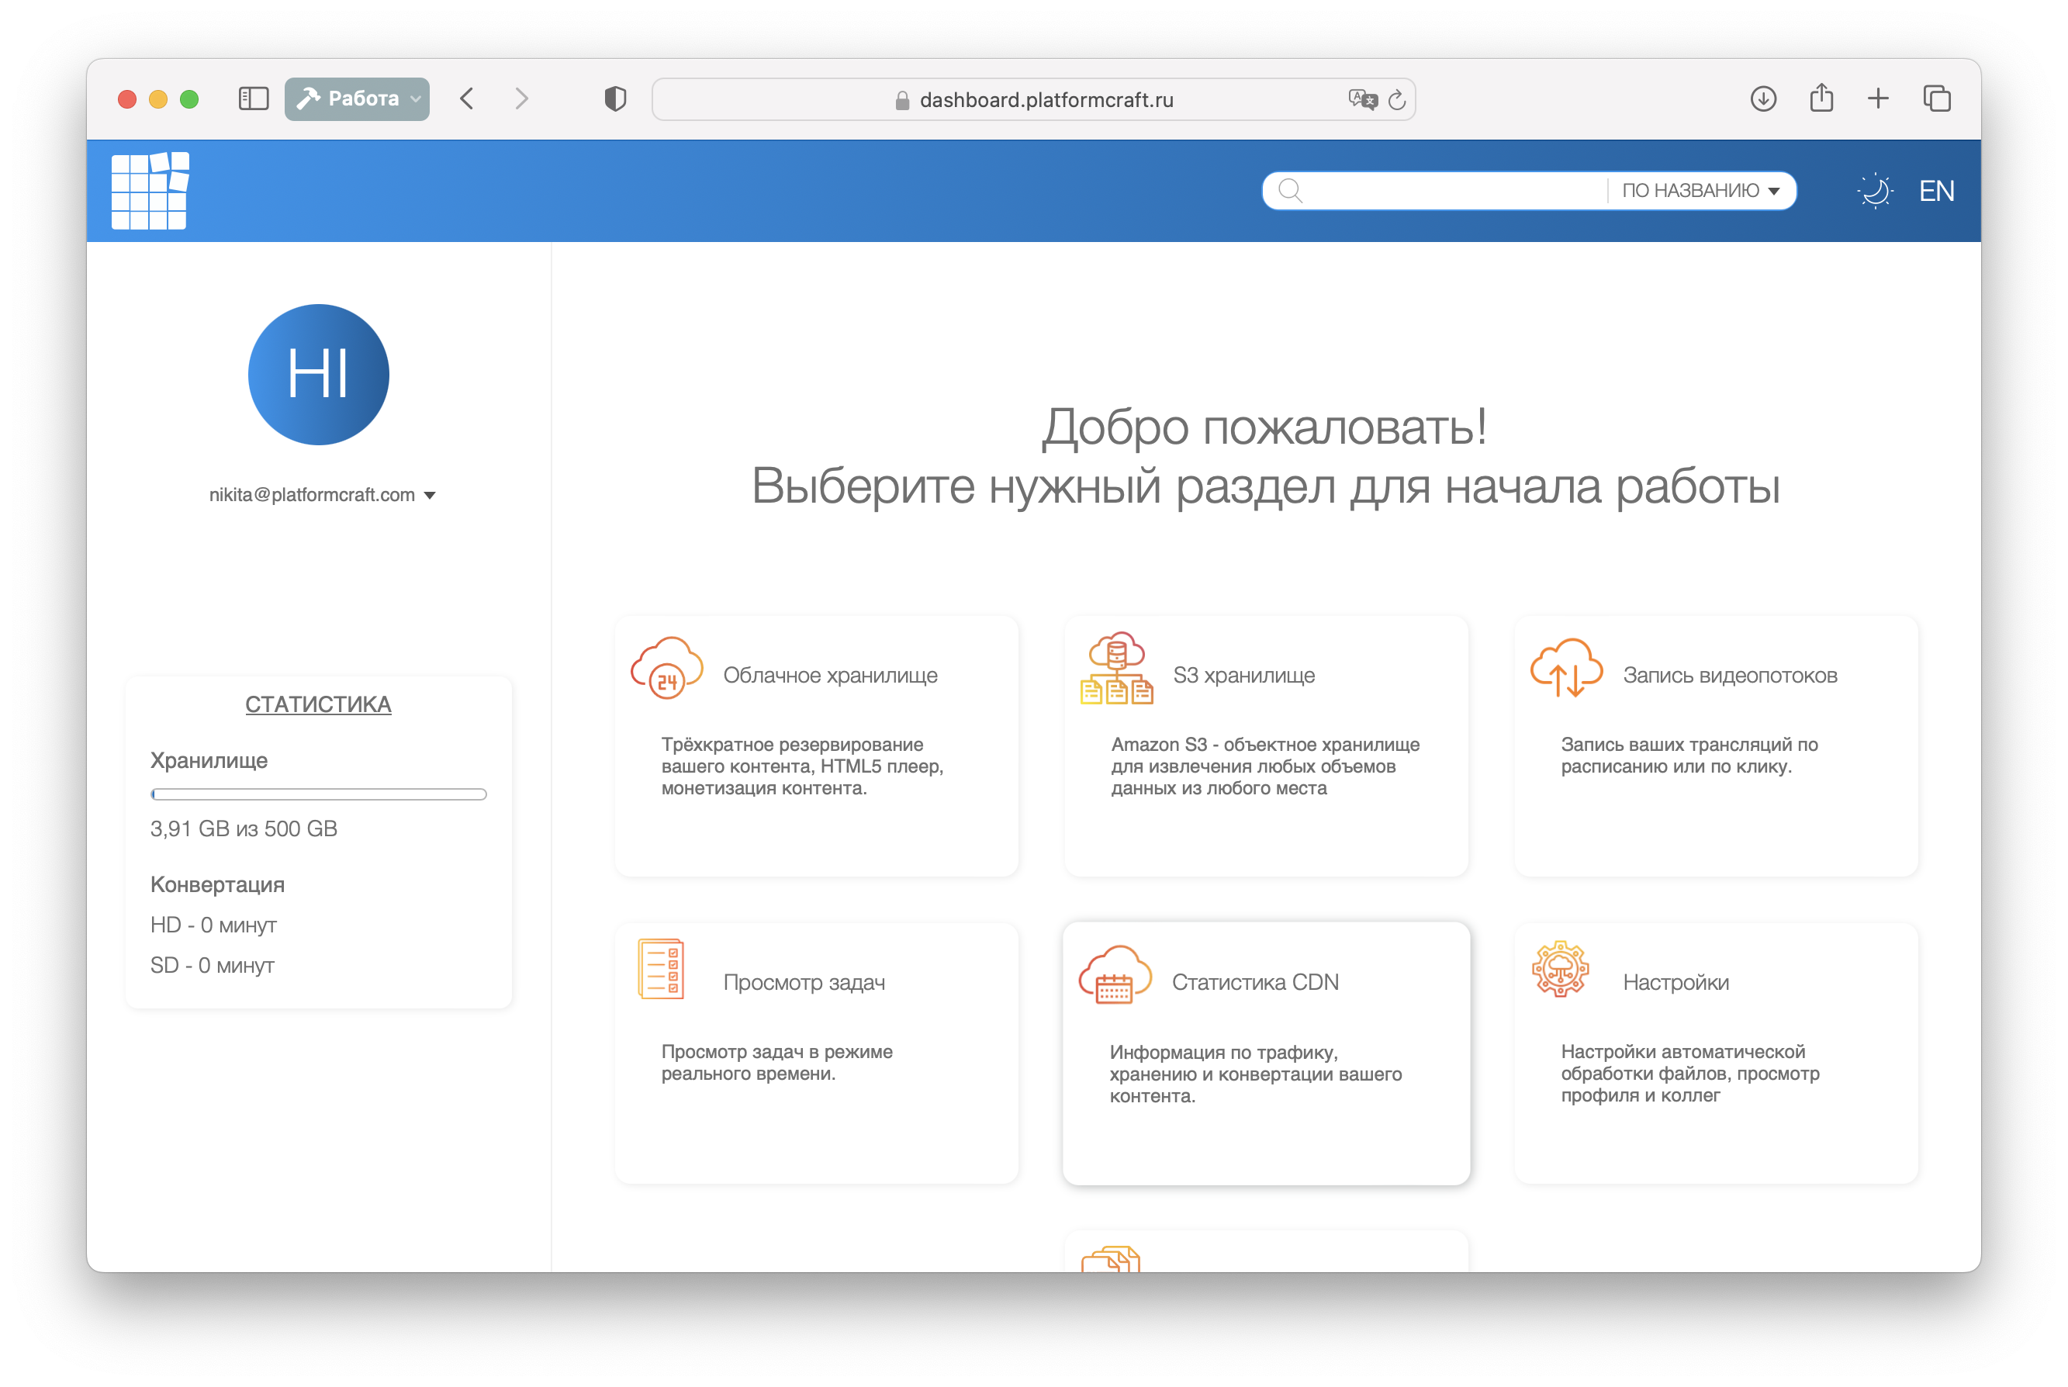Viewport: 2068px width, 1387px height.
Task: Click the Platformcraft logo in the header
Action: [x=150, y=191]
